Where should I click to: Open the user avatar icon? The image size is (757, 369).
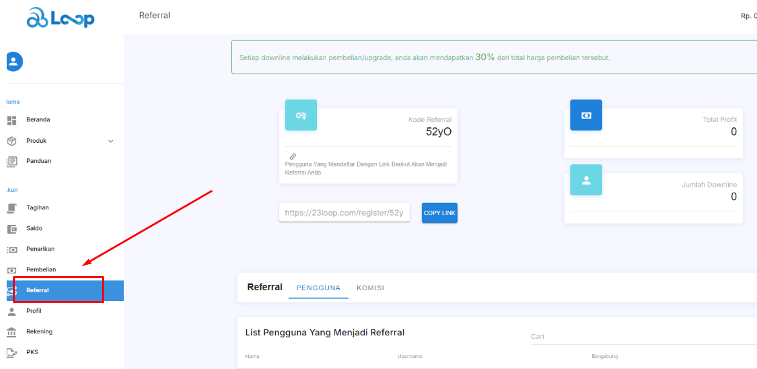[x=14, y=61]
